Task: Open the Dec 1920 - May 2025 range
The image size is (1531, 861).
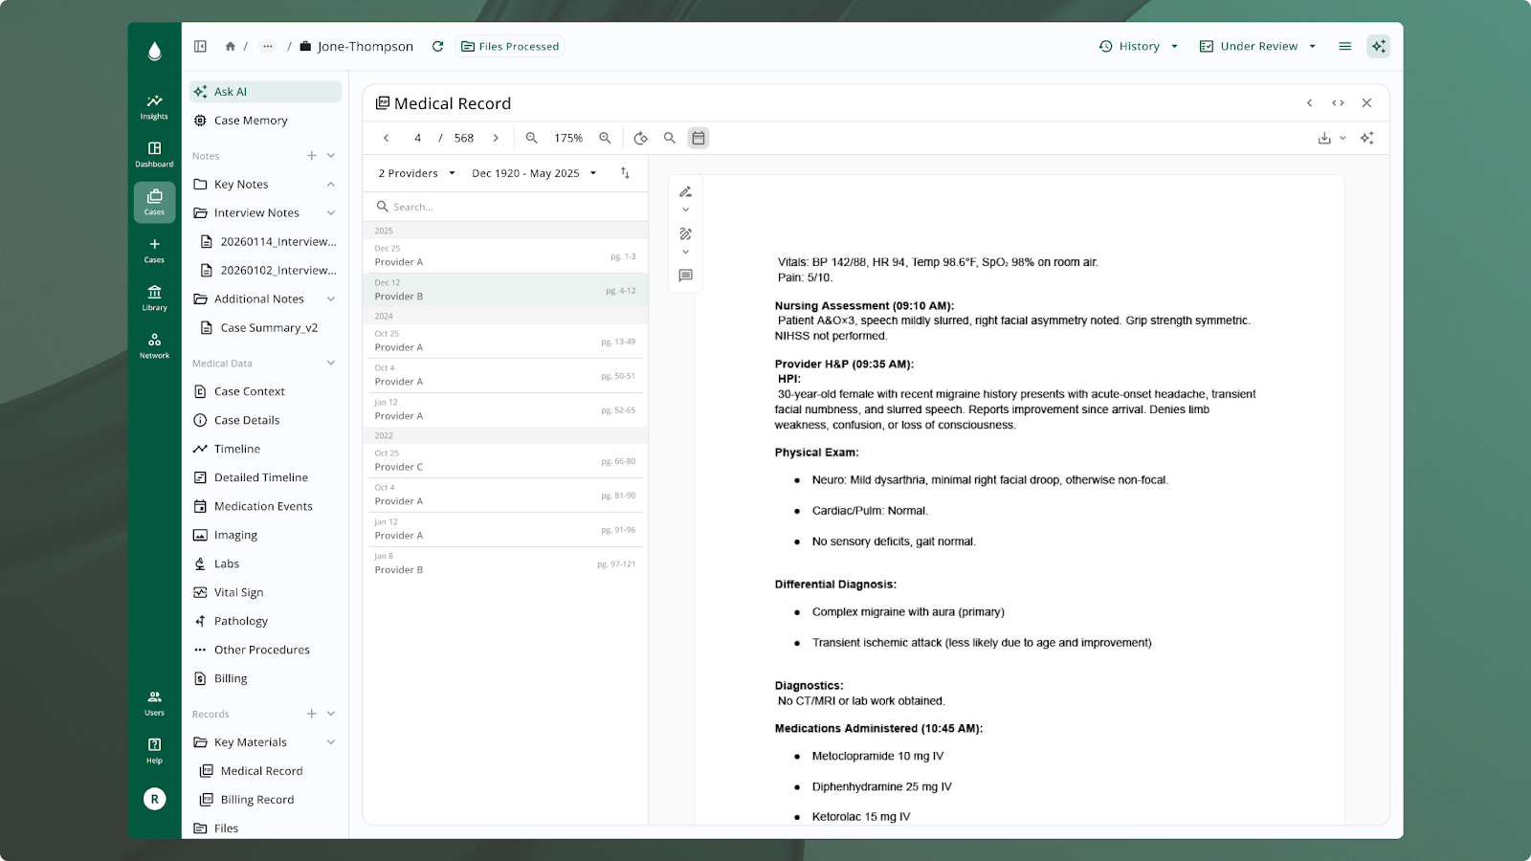Action: click(x=534, y=173)
